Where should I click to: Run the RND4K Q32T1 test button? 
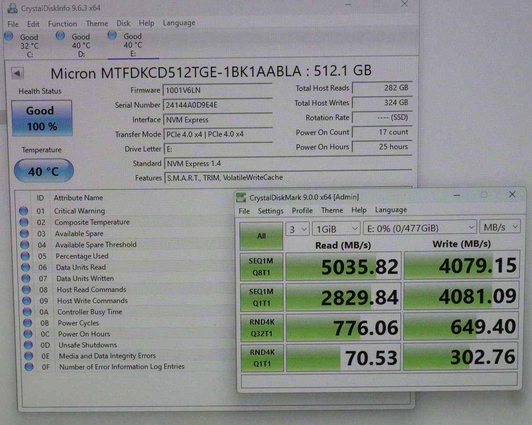pyautogui.click(x=262, y=328)
